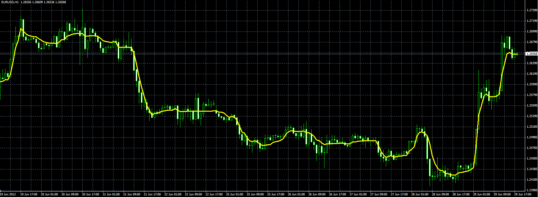Click the 28 Jun 01:00 time label
This screenshot has width=538, height=197.
420,194
